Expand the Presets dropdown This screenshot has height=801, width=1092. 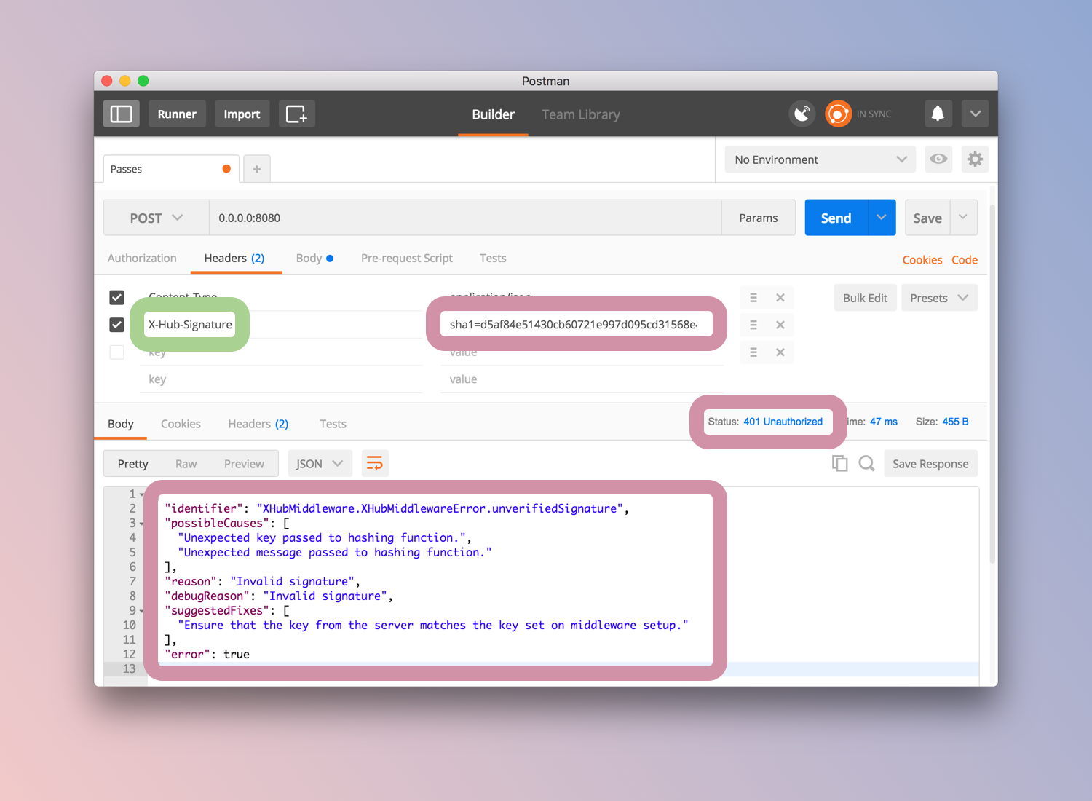click(939, 298)
